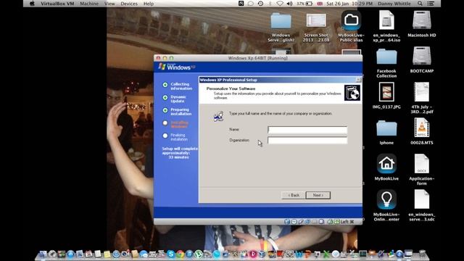This screenshot has height=261, width=464.
Task: Click the VM shared folders icon
Action: 315,222
